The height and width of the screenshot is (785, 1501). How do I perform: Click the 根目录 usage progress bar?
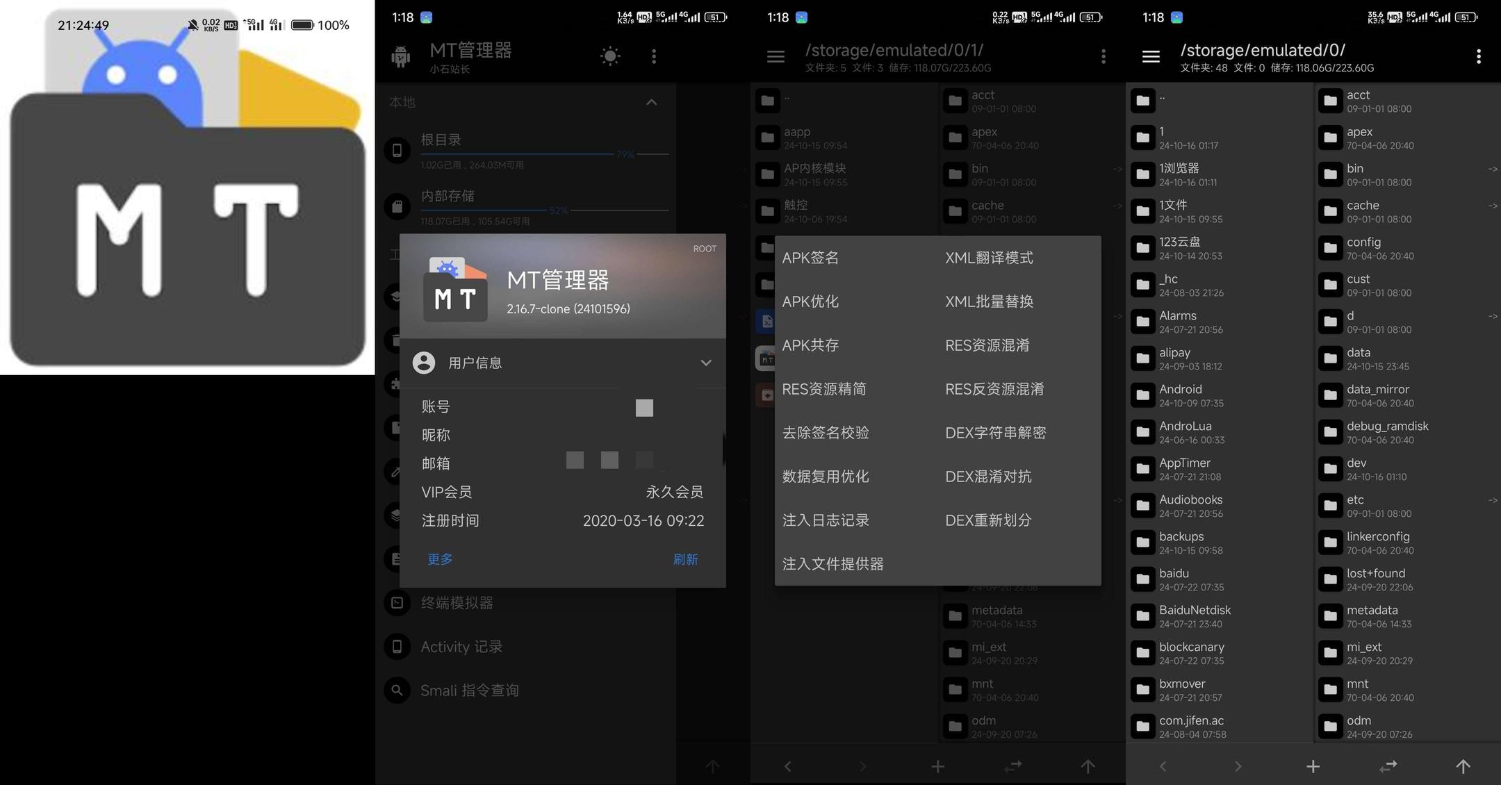[x=545, y=154]
